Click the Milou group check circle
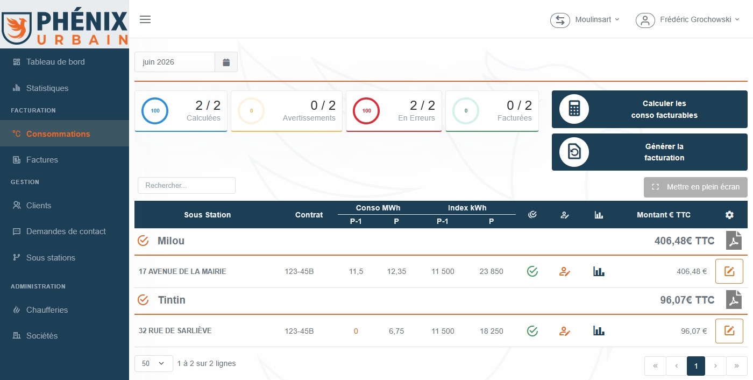The height and width of the screenshot is (380, 753). click(143, 241)
